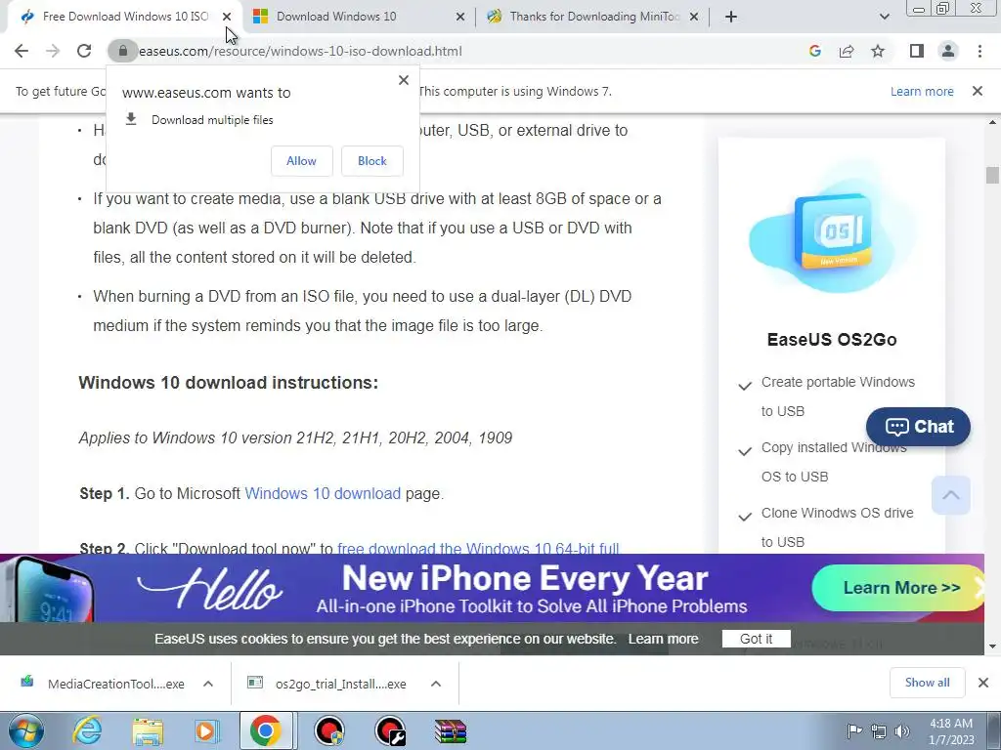Close the Download Windows 10 tab
This screenshot has height=750, width=1001.
click(460, 18)
